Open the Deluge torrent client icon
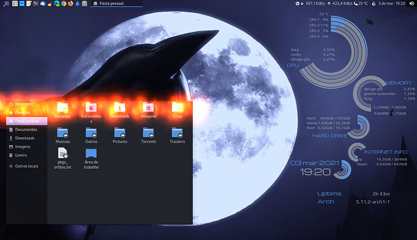Screen dimensions: 417x240 [x=77, y=4]
